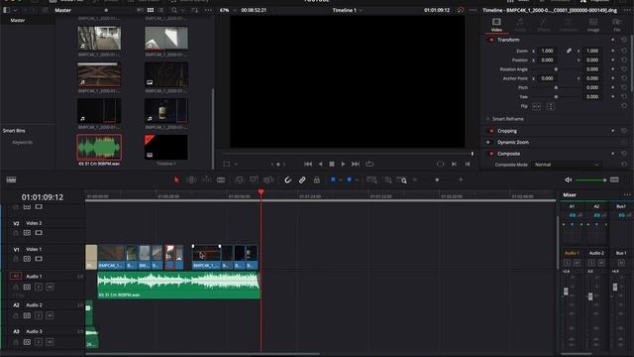The height and width of the screenshot is (357, 634).
Task: Disable the Video 2 track enable icon
Action: coord(39,233)
